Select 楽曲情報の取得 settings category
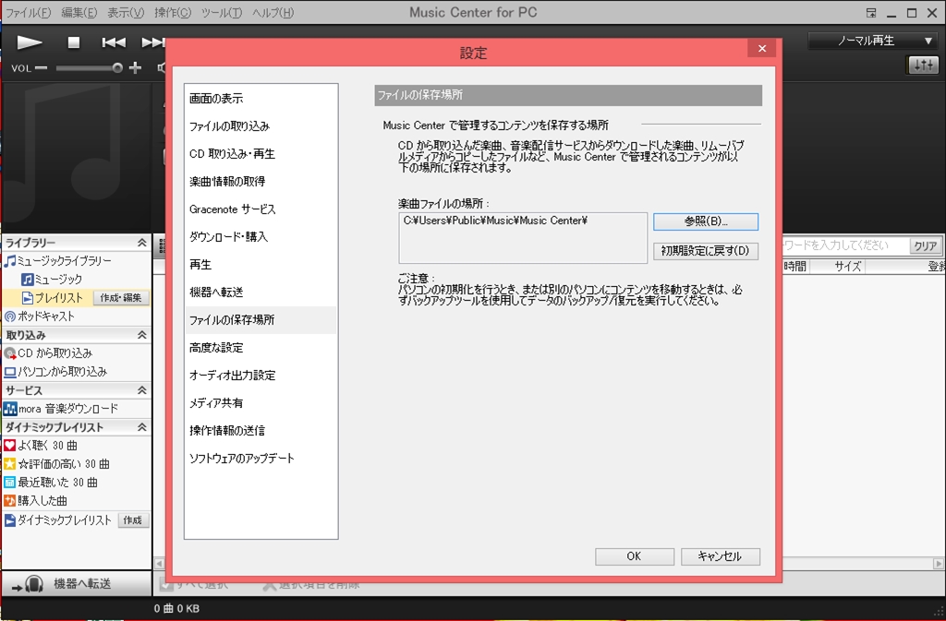The height and width of the screenshot is (621, 946). (261, 181)
